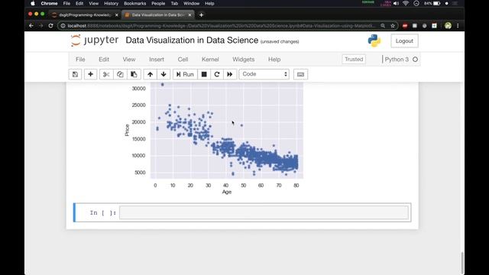Open the Insert menu
This screenshot has width=489, height=275.
tap(157, 60)
